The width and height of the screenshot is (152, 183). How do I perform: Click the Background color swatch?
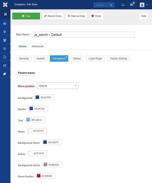[37, 97]
